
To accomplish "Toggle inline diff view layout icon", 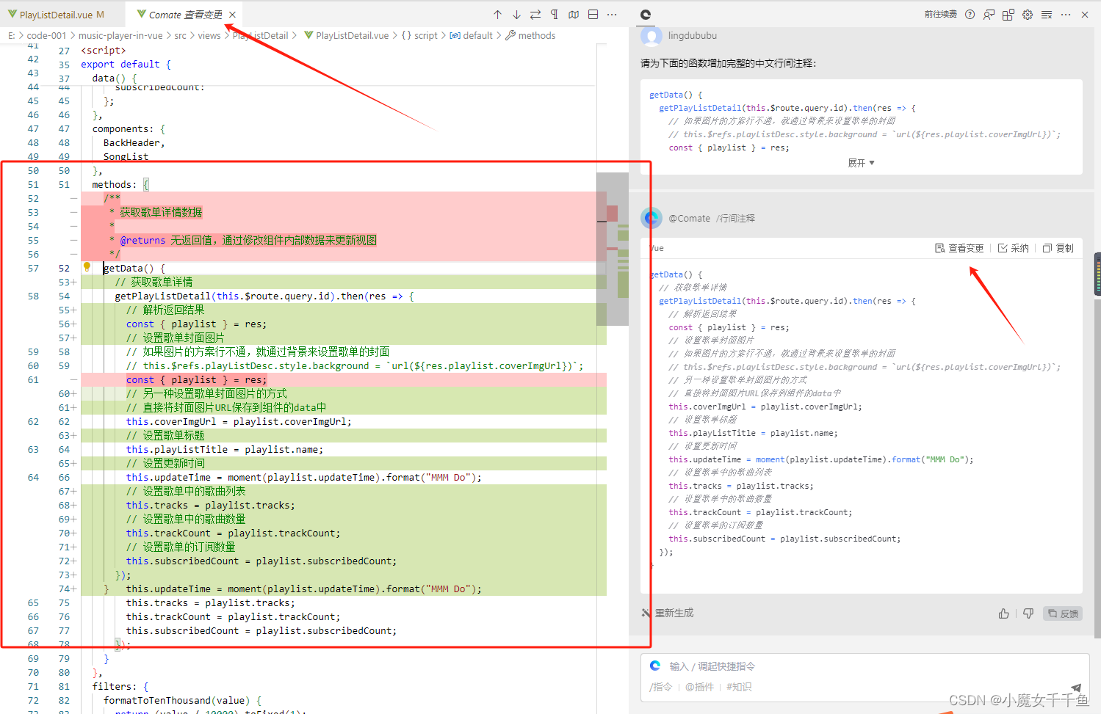I will [593, 15].
